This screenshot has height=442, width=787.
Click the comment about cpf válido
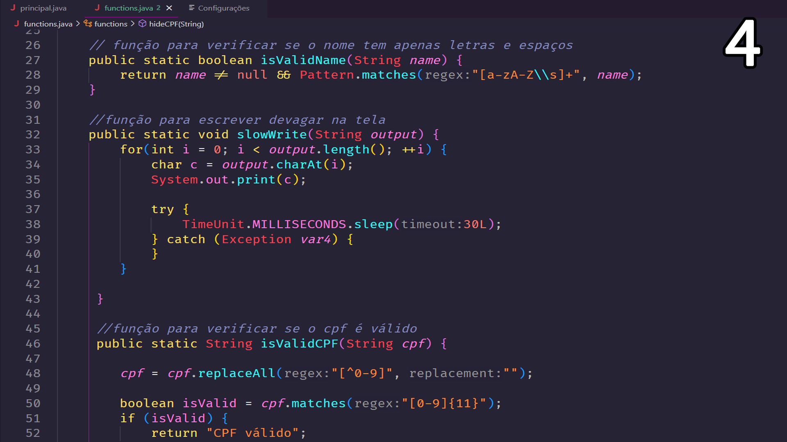click(257, 329)
